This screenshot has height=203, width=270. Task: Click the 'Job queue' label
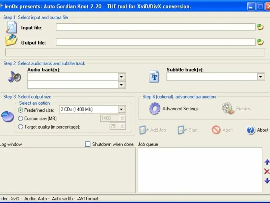tap(148, 144)
